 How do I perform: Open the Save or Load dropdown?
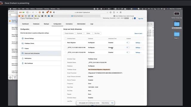[x=139, y=34]
